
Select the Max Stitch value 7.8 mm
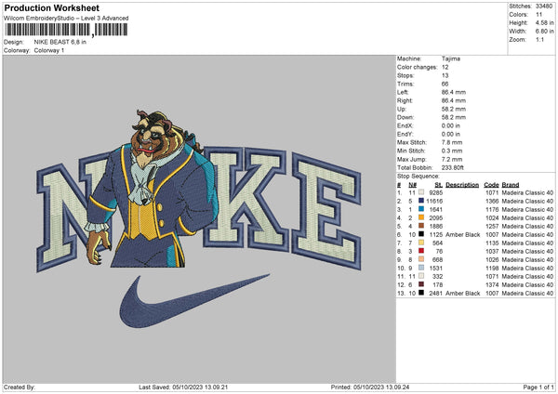(452, 142)
